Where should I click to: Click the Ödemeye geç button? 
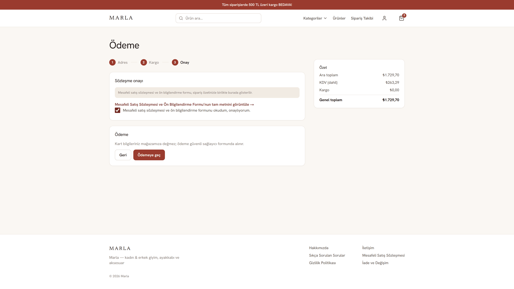(x=149, y=155)
